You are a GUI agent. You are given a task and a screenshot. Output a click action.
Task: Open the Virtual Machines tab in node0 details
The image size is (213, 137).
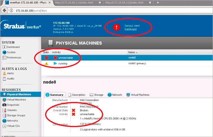[138, 95]
